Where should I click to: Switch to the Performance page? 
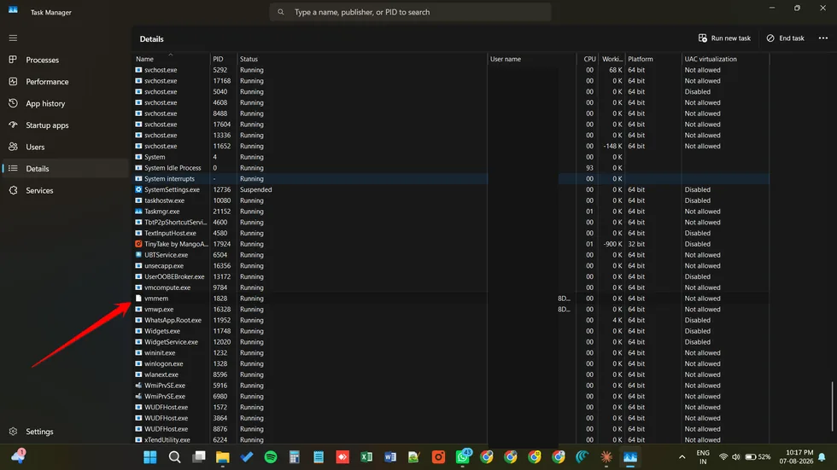[65, 82]
